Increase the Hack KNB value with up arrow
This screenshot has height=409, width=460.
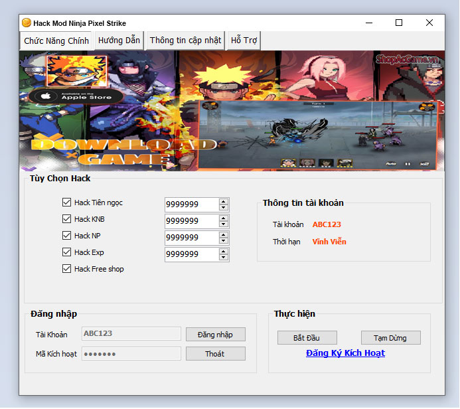point(224,218)
